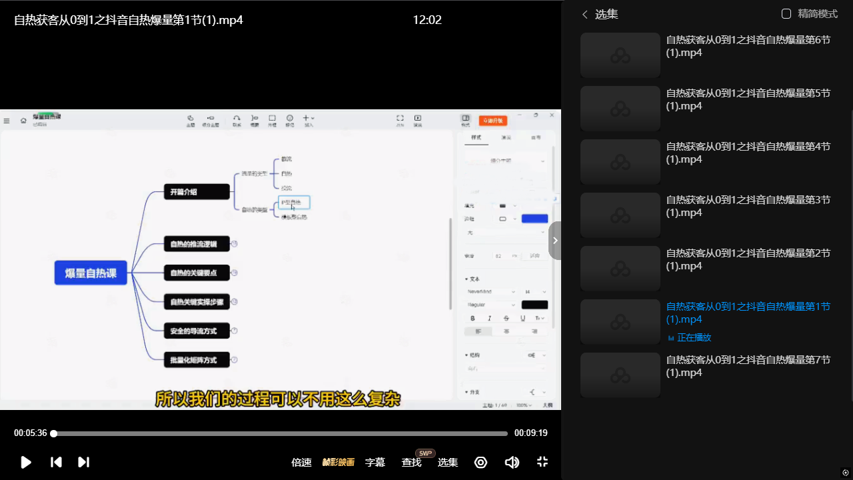Open the hexagon settings icon
The width and height of the screenshot is (853, 480).
(x=480, y=462)
